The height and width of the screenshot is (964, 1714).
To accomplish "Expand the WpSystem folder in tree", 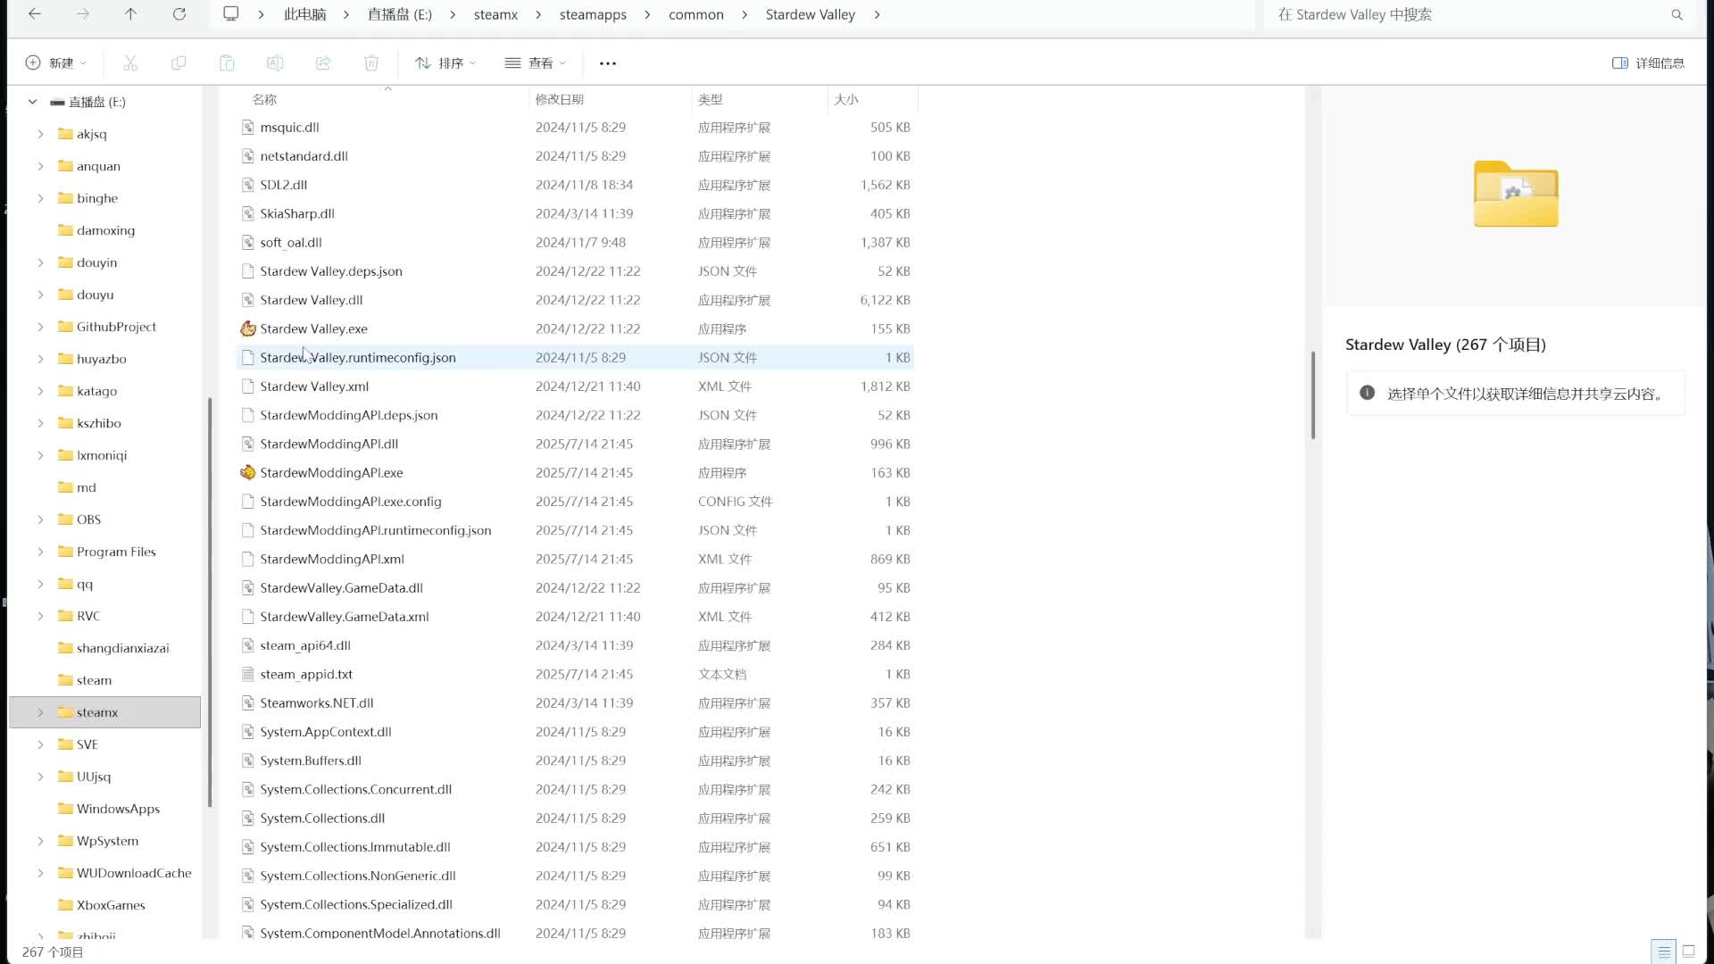I will coord(40,841).
